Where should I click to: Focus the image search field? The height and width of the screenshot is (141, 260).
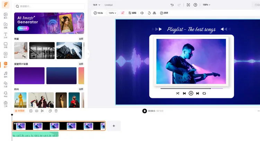coord(50,6)
